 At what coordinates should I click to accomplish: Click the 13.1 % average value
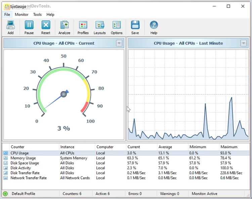point(163,153)
